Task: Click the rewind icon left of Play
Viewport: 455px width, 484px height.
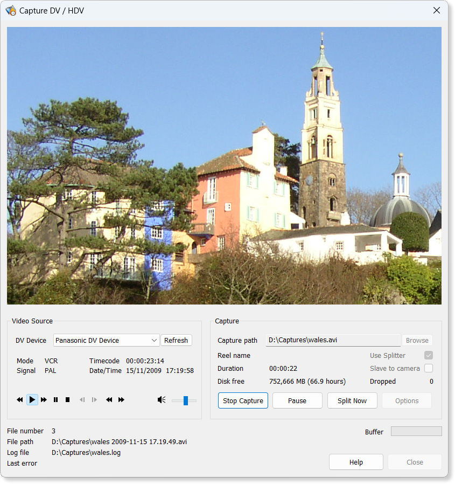Action: tap(20, 399)
